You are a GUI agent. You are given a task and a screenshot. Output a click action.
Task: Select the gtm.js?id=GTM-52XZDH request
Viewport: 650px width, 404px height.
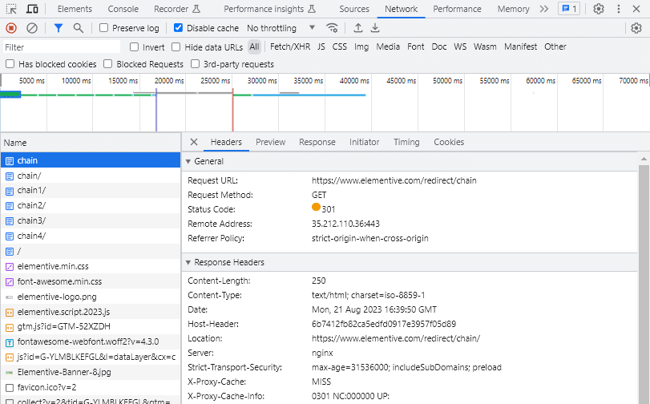[91, 326]
